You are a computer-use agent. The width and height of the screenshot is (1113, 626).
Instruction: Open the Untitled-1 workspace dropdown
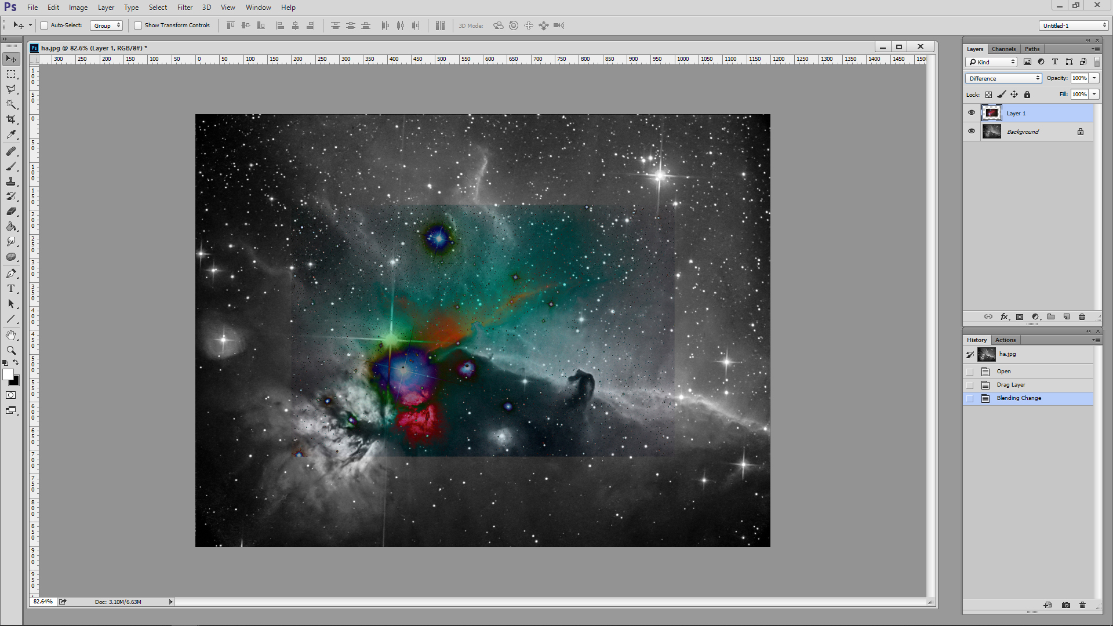pyautogui.click(x=1073, y=26)
